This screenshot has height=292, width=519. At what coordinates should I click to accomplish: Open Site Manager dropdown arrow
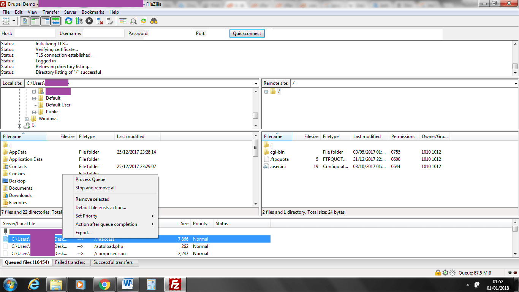(x=14, y=21)
